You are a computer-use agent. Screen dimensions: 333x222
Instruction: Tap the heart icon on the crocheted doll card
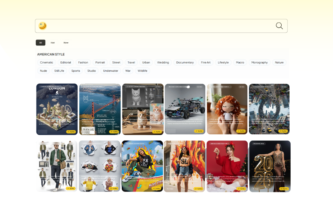[x=241, y=87]
